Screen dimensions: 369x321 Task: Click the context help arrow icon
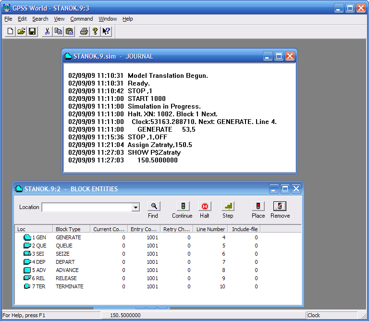click(106, 31)
